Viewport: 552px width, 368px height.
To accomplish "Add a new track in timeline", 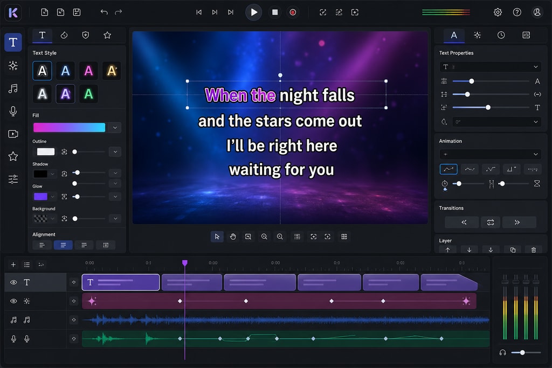I will point(13,265).
